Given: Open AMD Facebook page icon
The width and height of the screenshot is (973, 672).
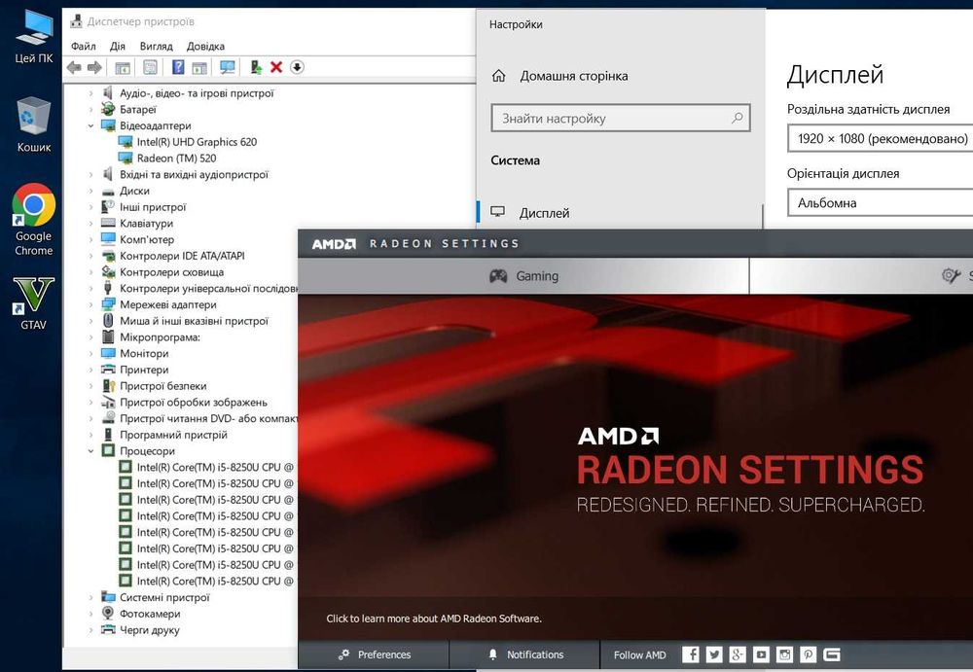Looking at the screenshot, I should tap(691, 654).
